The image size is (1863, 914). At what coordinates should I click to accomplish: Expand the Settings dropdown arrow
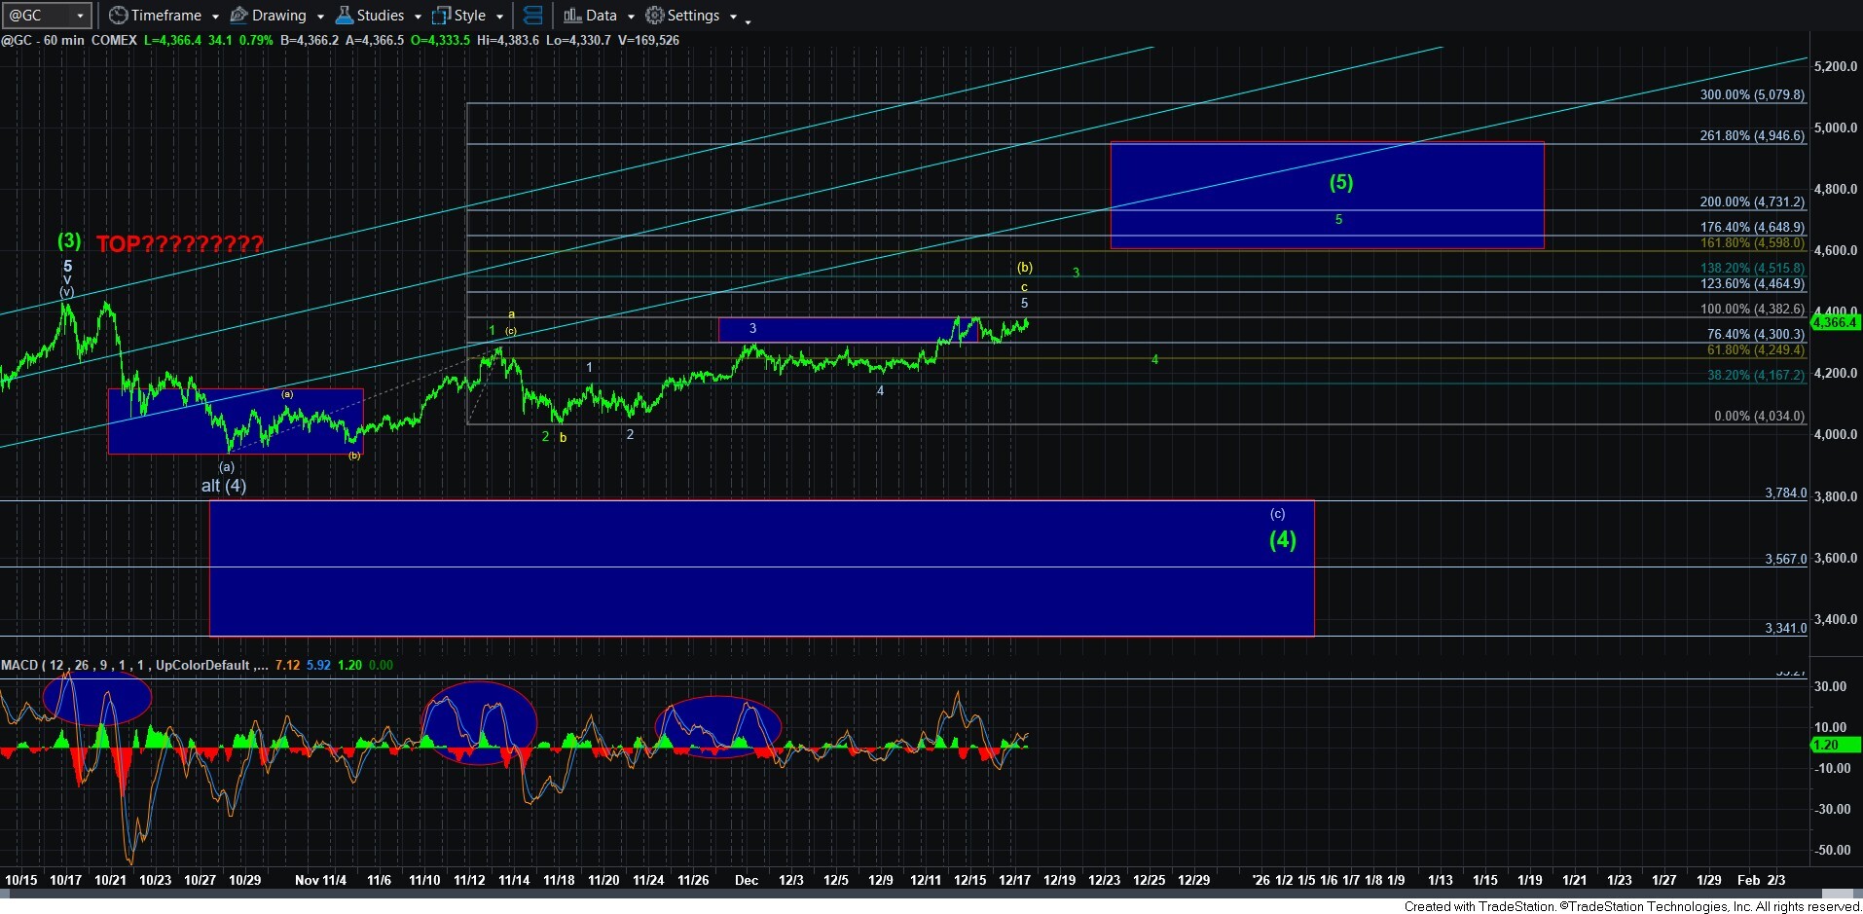[733, 17]
